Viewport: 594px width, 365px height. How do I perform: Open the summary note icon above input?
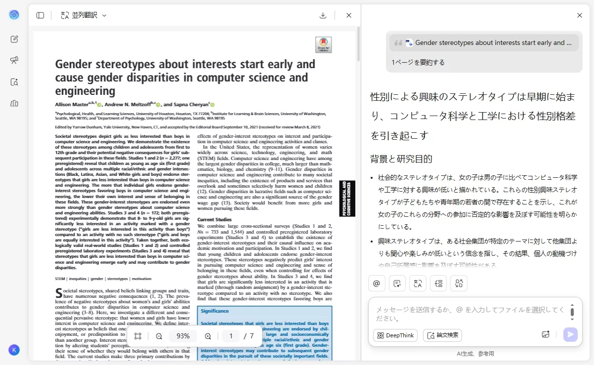coord(398,283)
